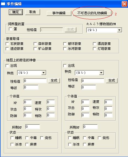The image size is (128, 157).
Task: Click left 生成 button beside 性格值
Action: tap(54, 80)
